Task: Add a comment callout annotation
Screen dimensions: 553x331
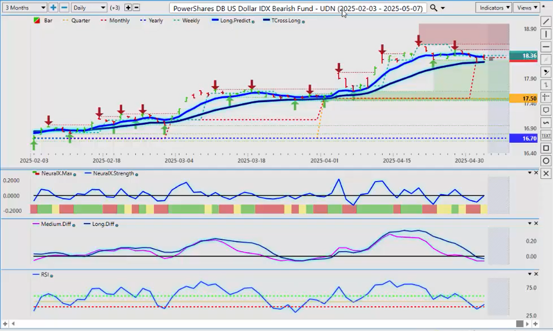Action: (x=546, y=110)
